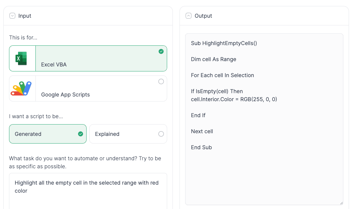This screenshot has width=352, height=209.
Task: Click the Output panel header title
Action: coord(203,16)
